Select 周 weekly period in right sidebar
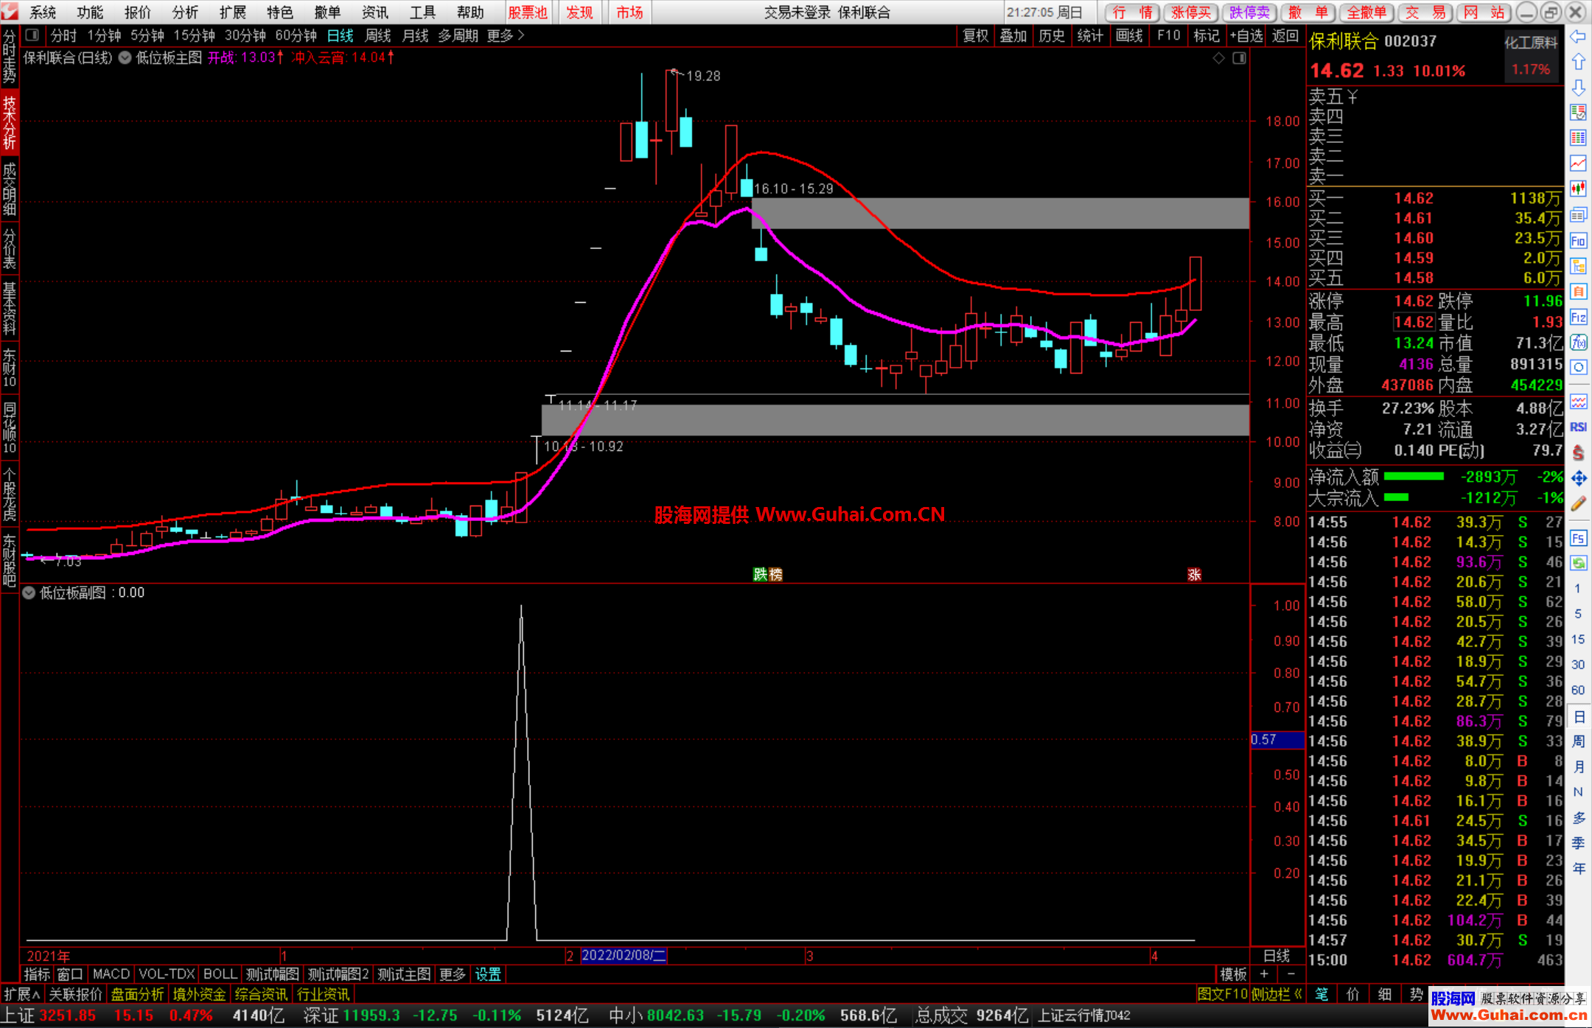Screen dimensions: 1592x1028 (x=1578, y=741)
